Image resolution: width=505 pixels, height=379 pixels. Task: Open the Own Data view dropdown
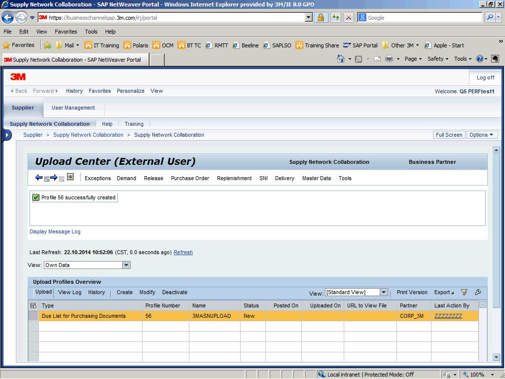pyautogui.click(x=126, y=265)
